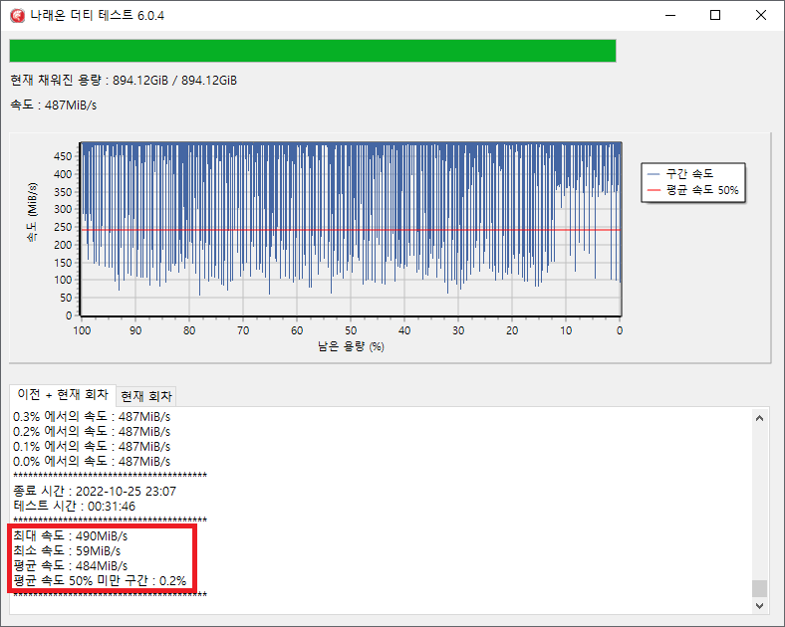The image size is (785, 627).
Task: Click the 종료 시간 : 2022-10-25 23:07 line
Action: click(x=95, y=491)
